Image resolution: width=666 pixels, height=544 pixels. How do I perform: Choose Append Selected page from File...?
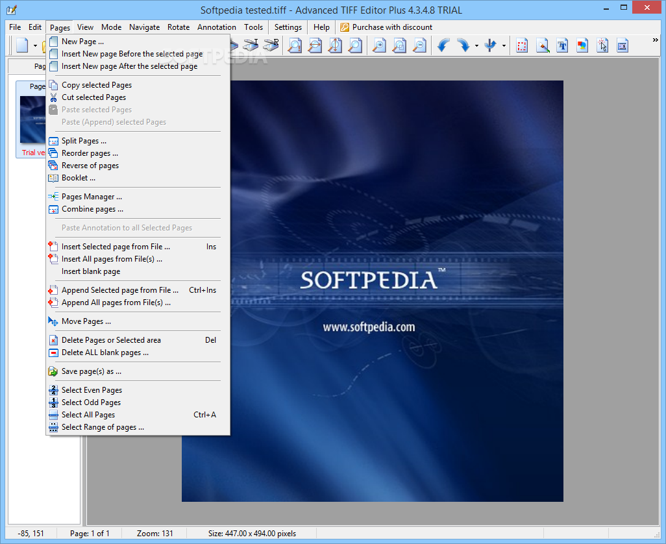[138, 290]
